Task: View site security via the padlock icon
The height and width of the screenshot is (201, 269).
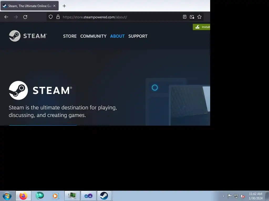Action: [58, 17]
